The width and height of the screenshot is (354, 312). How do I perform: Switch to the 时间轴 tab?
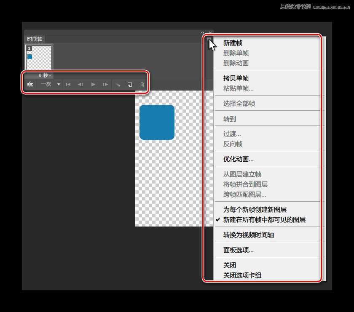click(35, 38)
